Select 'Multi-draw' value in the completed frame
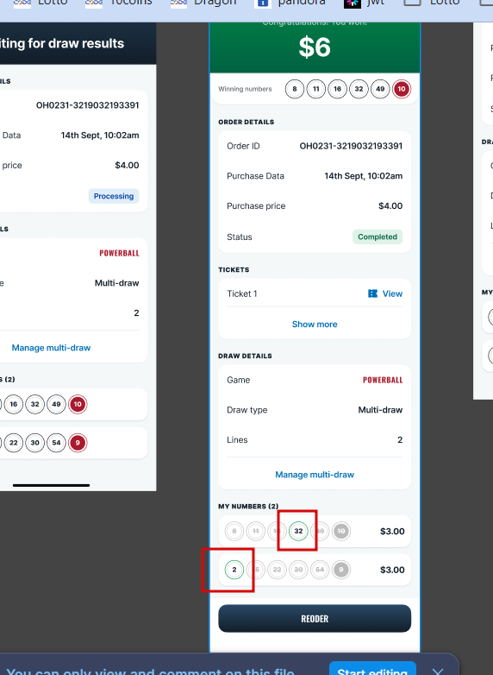The height and width of the screenshot is (675, 493). coord(380,410)
